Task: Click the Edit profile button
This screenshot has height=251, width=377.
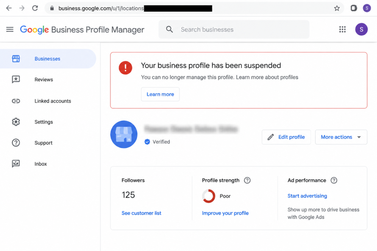Action: pyautogui.click(x=286, y=137)
